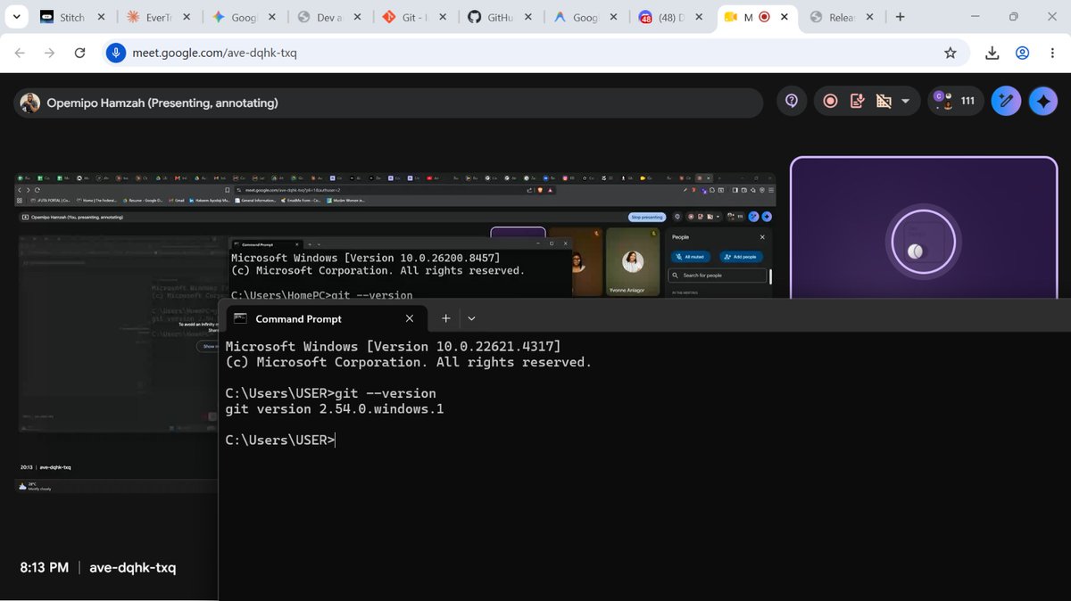Reload the Google Meet page
The height and width of the screenshot is (601, 1071).
pyautogui.click(x=79, y=54)
